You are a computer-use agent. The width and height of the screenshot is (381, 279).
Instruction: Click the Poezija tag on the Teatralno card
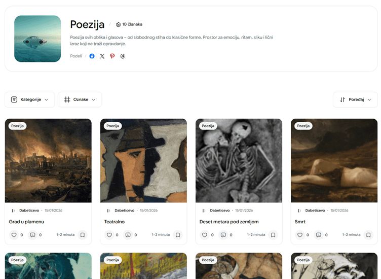(112, 126)
